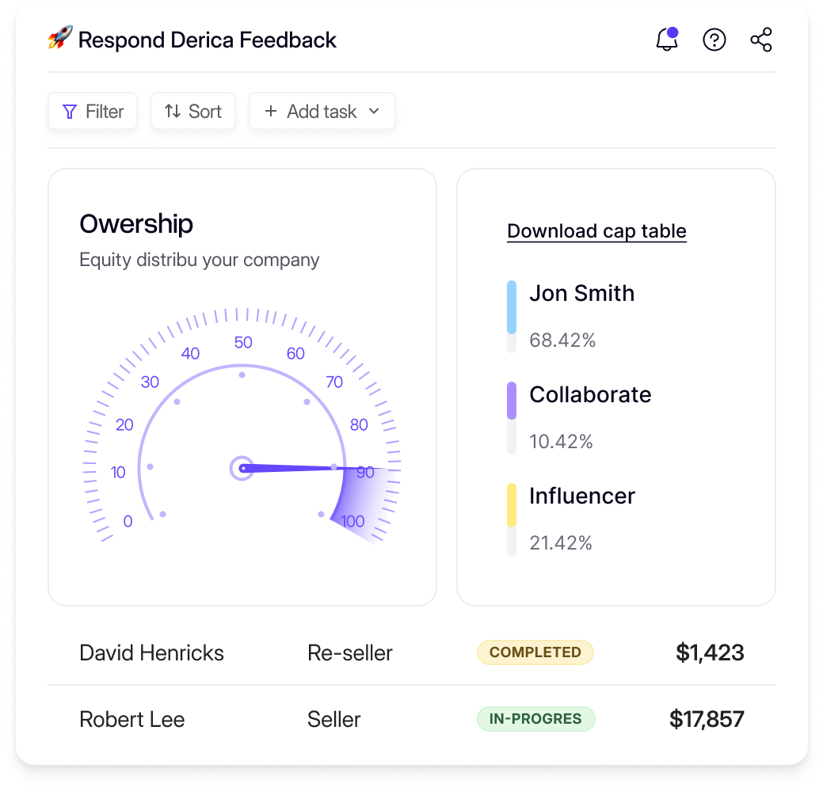Click the gauge needle center hub
This screenshot has height=795, width=823.
[x=242, y=468]
